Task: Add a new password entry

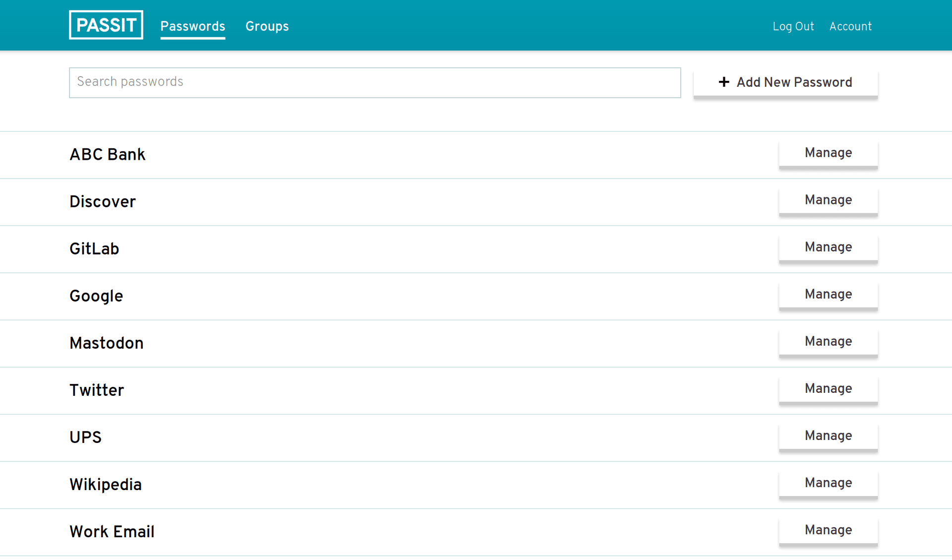Action: (x=785, y=82)
